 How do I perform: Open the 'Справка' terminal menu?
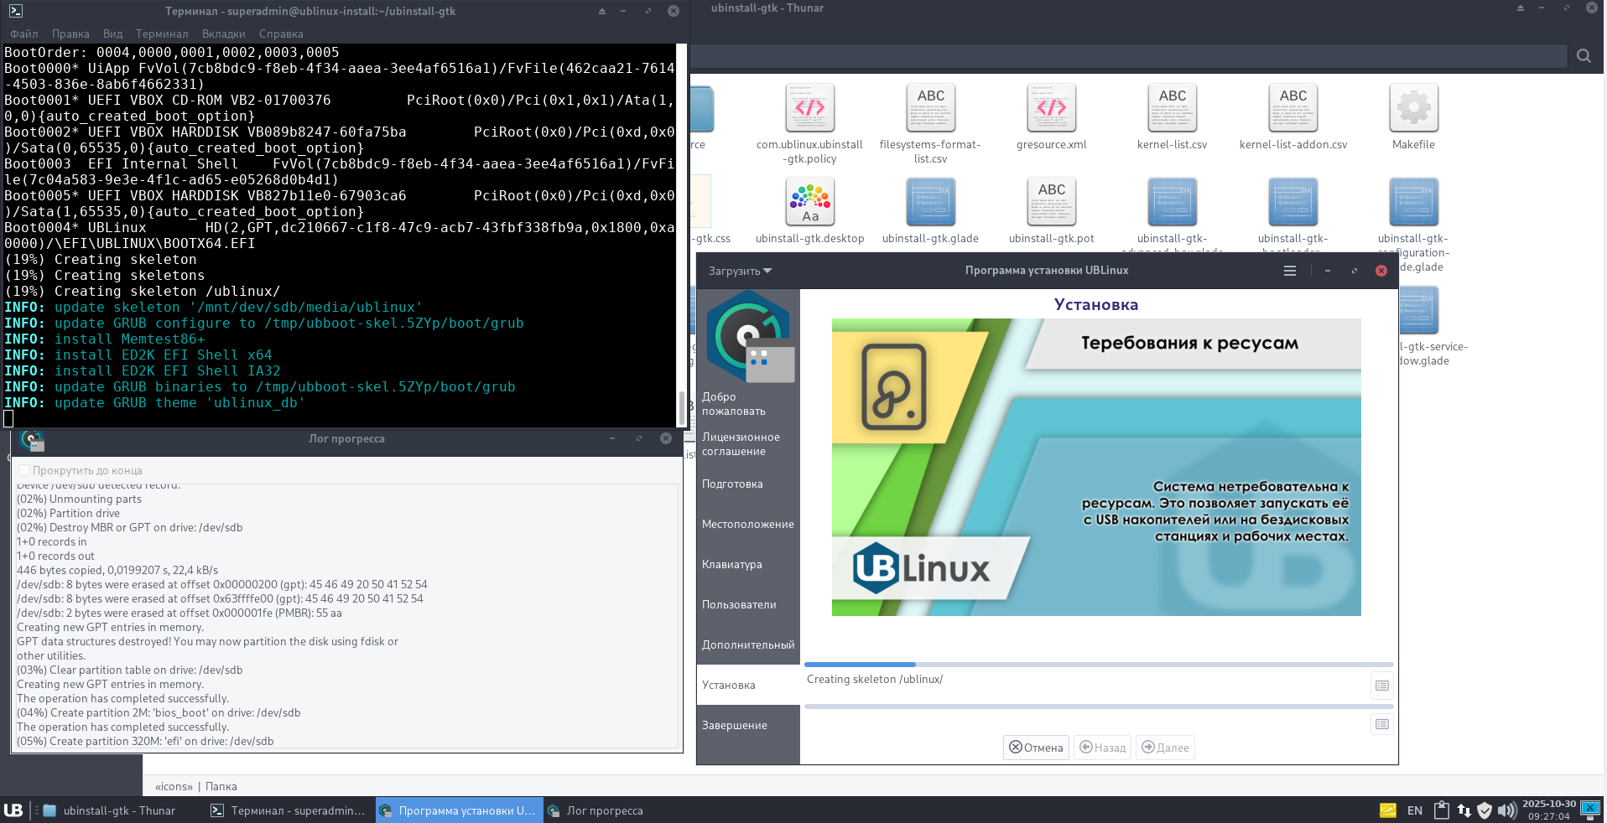click(x=281, y=34)
